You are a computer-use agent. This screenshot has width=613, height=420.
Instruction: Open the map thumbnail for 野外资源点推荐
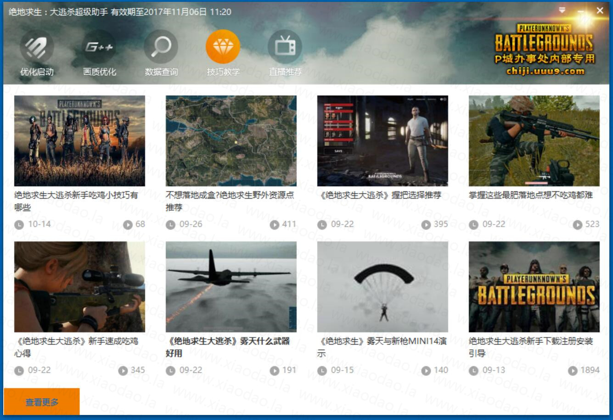coord(231,140)
